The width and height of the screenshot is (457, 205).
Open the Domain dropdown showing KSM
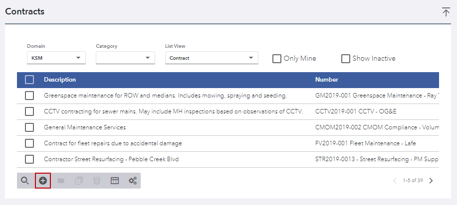[56, 58]
